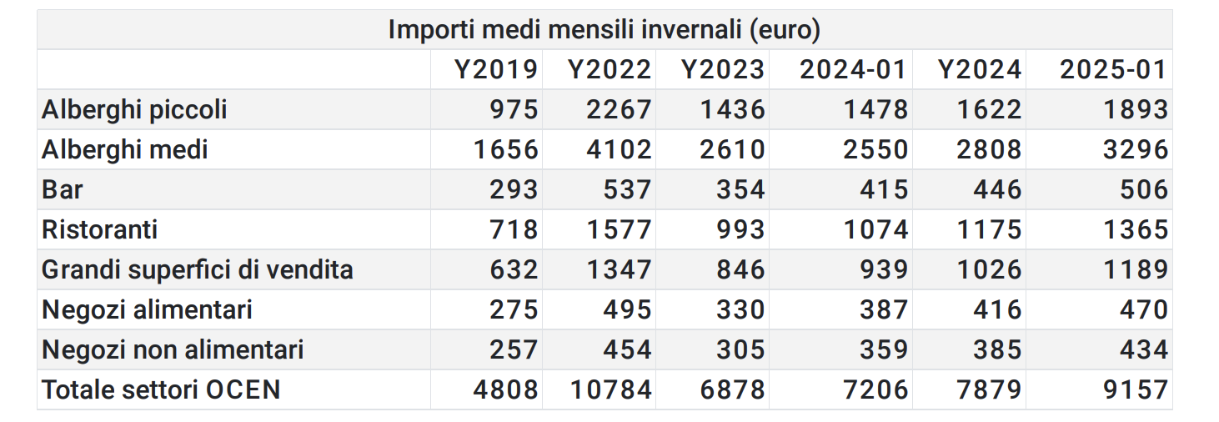1219x422 pixels.
Task: Click the Totale settori OCEN row label
Action: [161, 389]
